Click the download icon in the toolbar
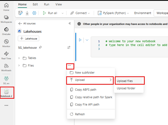This screenshot has width=168, height=125. [x=27, y=13]
